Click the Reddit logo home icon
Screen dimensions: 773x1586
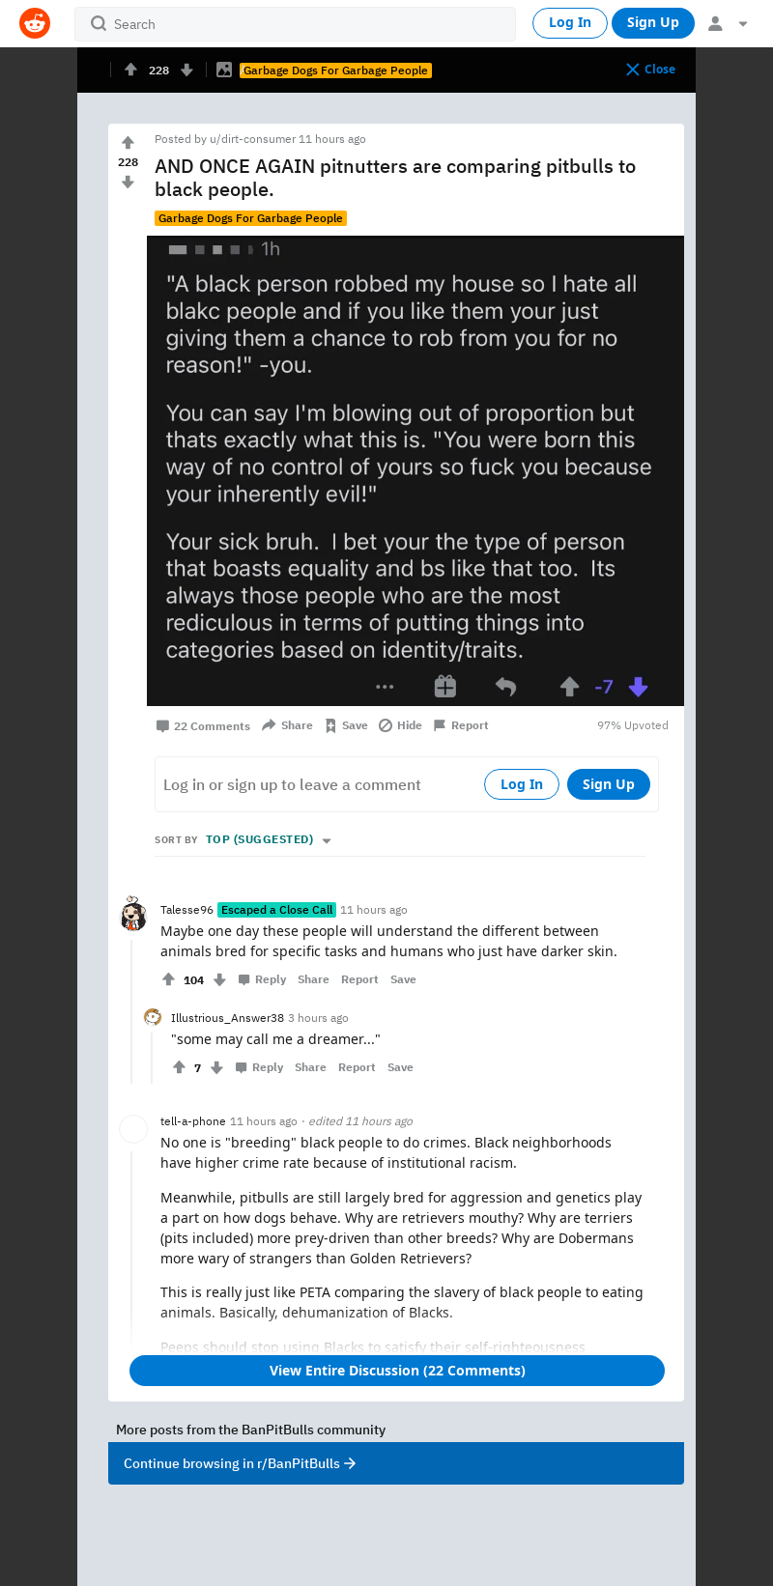click(35, 23)
